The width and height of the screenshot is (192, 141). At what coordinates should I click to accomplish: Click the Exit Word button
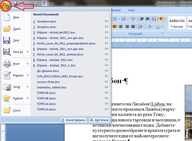click(x=99, y=120)
